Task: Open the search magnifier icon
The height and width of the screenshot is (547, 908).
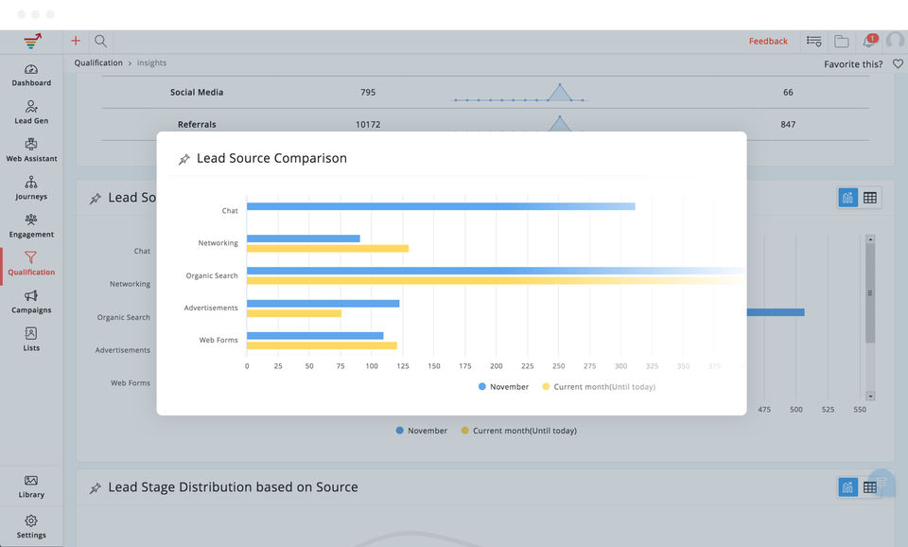Action: point(101,41)
